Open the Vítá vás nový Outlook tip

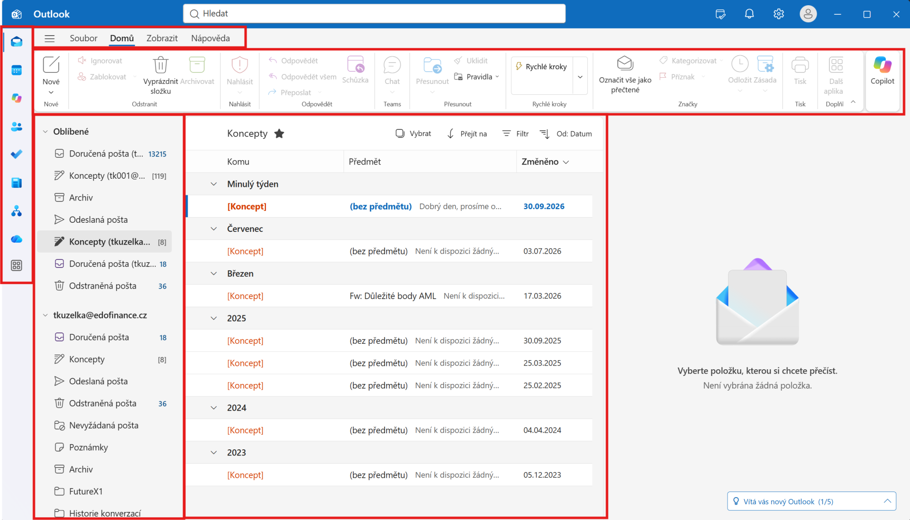click(811, 501)
